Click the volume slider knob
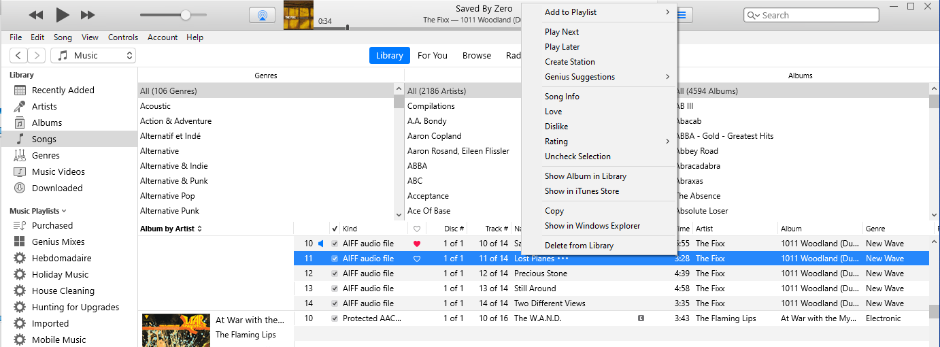The height and width of the screenshot is (347, 940). click(185, 15)
